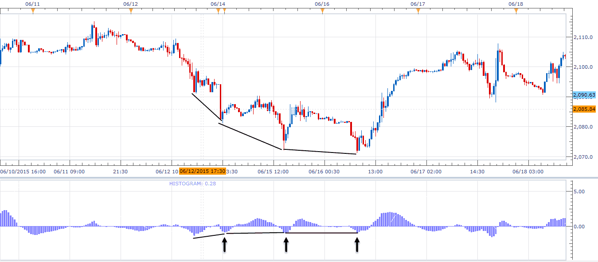Click the orange triangle marker under 06/12

[x=131, y=11]
